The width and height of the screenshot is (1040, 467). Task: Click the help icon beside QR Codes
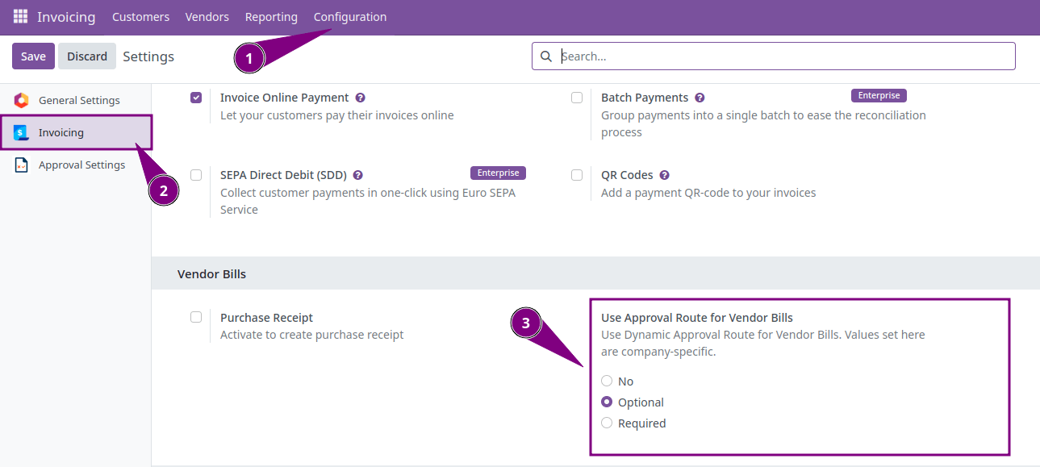664,174
